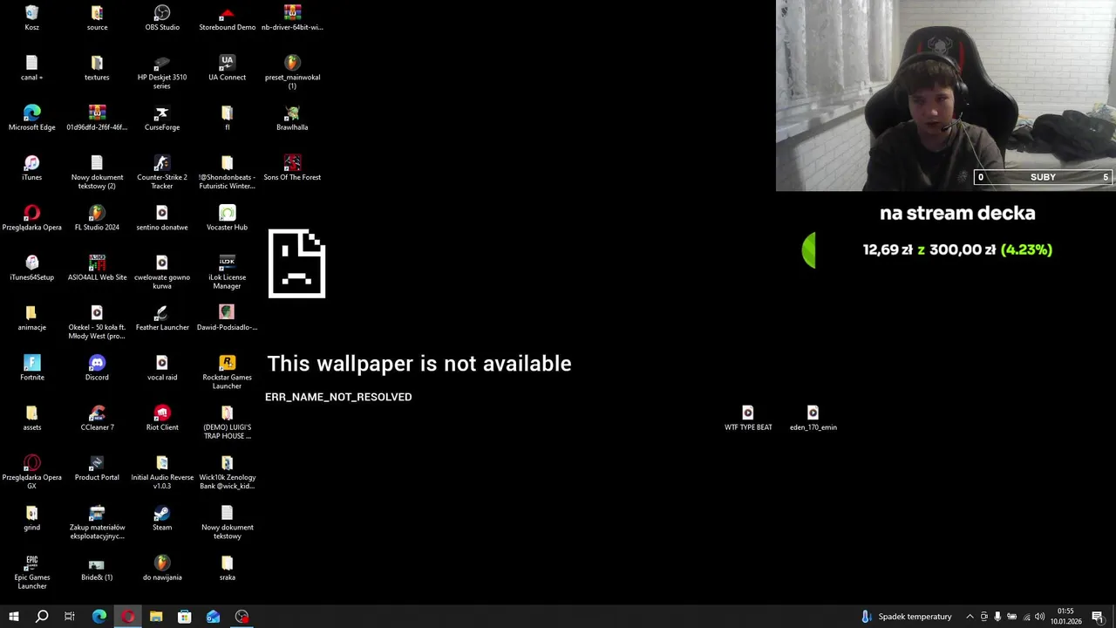Select the WTF TYPE BEAT file
Screen dimensions: 1116x628
[x=748, y=419]
